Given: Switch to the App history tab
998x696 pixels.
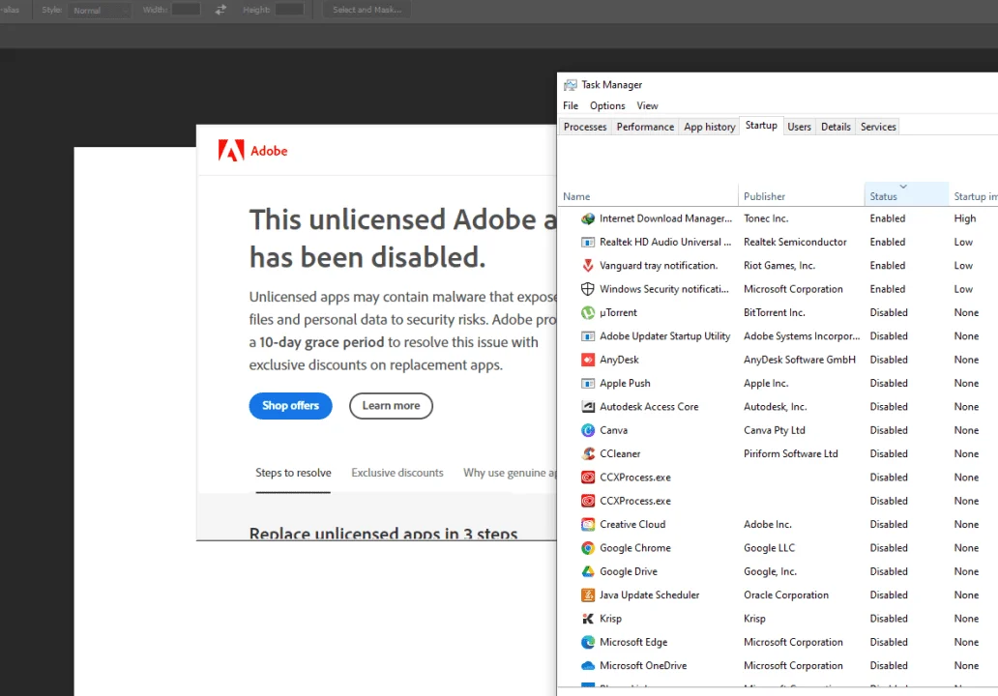Looking at the screenshot, I should (709, 127).
